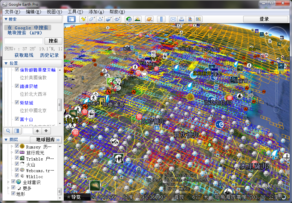Click the 历史记录 history link

[x=49, y=55]
